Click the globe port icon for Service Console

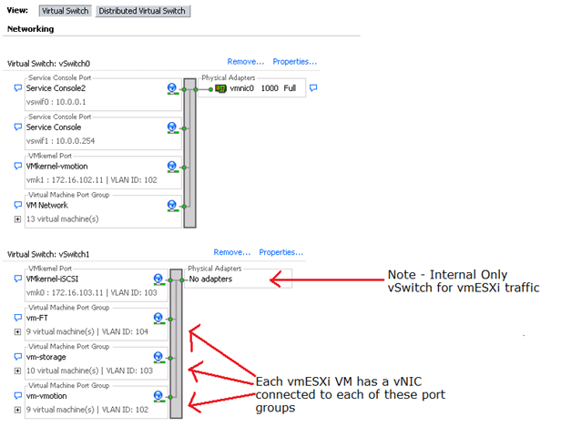(x=171, y=128)
